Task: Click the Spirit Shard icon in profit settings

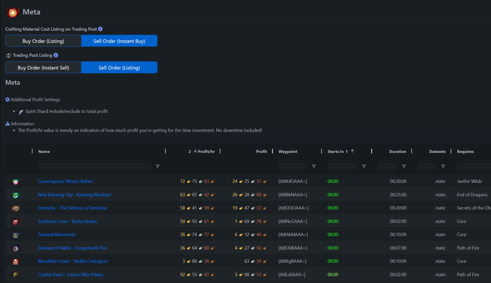Action: click(21, 112)
